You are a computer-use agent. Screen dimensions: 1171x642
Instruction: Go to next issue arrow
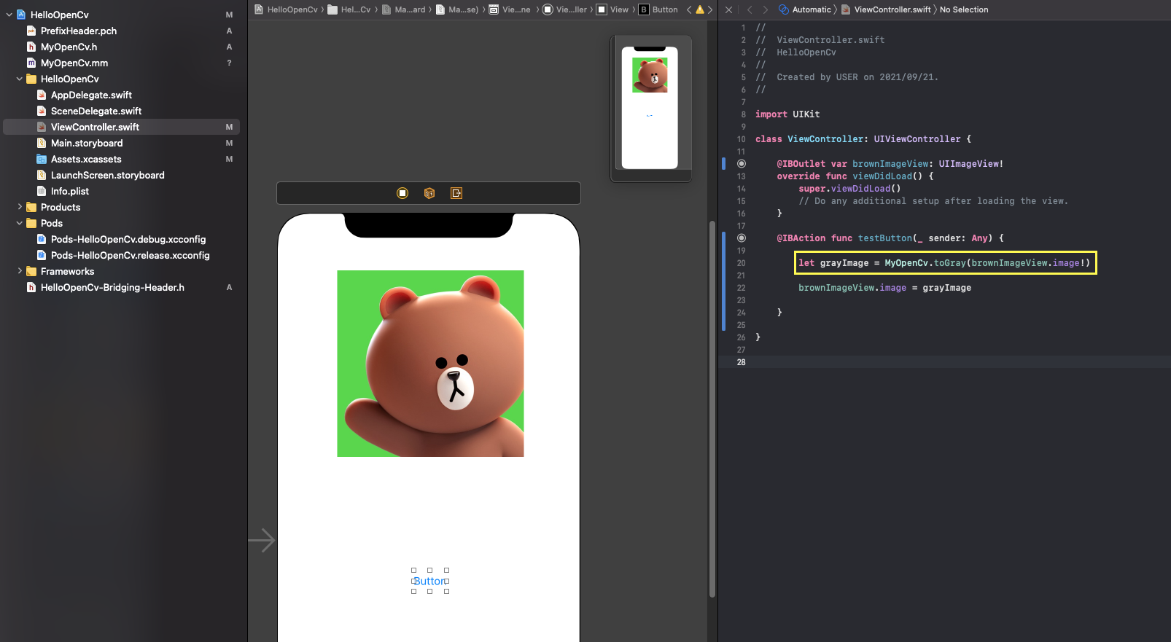[x=710, y=9]
